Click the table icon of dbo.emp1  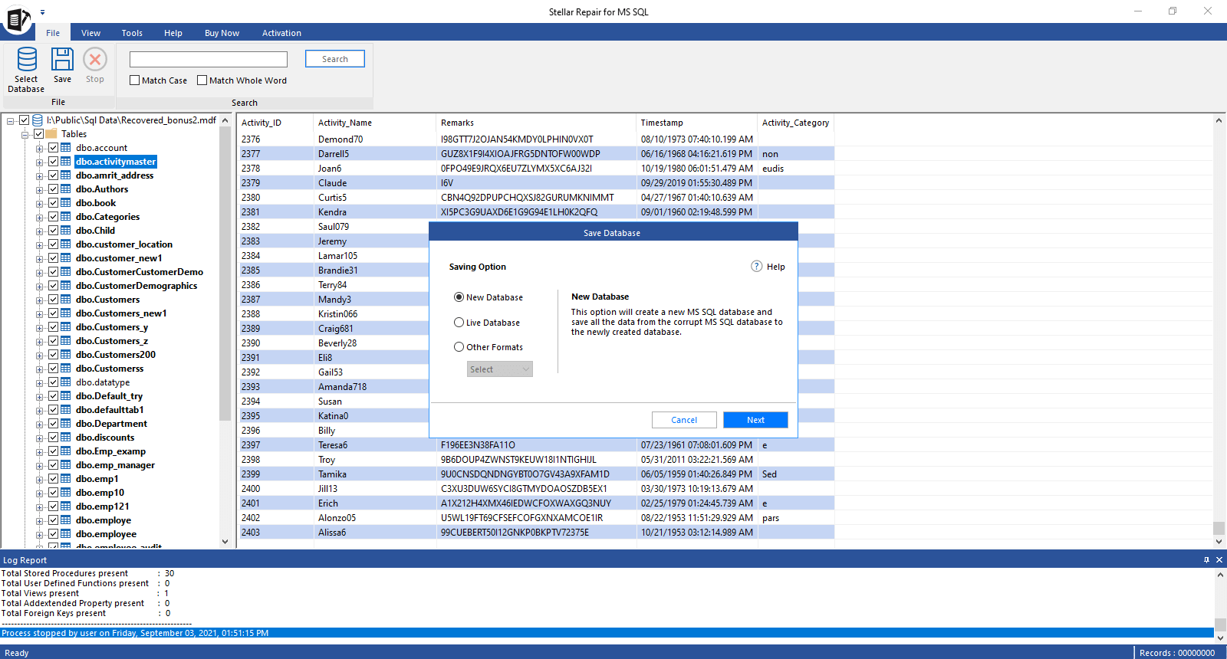[66, 479]
